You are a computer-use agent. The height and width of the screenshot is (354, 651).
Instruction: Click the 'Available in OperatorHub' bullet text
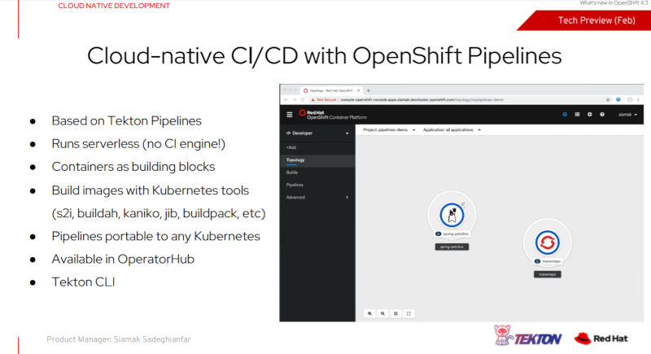123,259
